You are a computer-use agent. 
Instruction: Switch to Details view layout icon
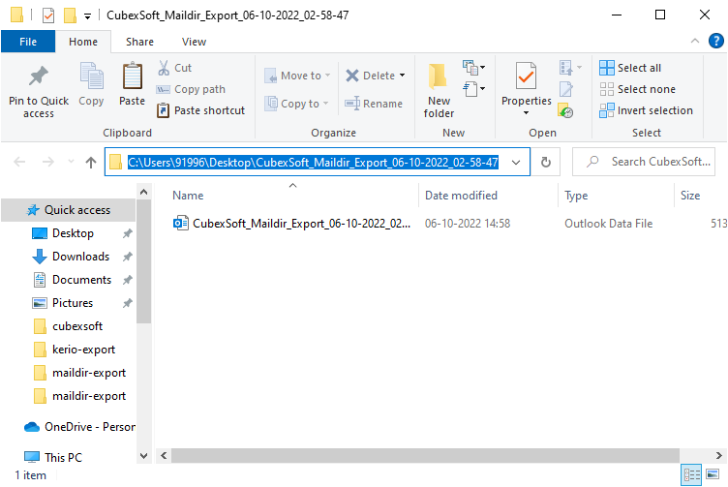tap(691, 474)
